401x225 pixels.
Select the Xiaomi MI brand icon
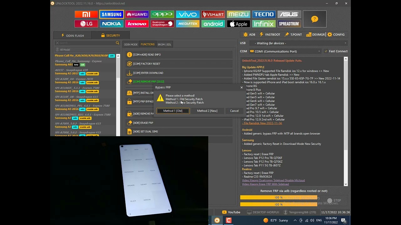(x=86, y=14)
